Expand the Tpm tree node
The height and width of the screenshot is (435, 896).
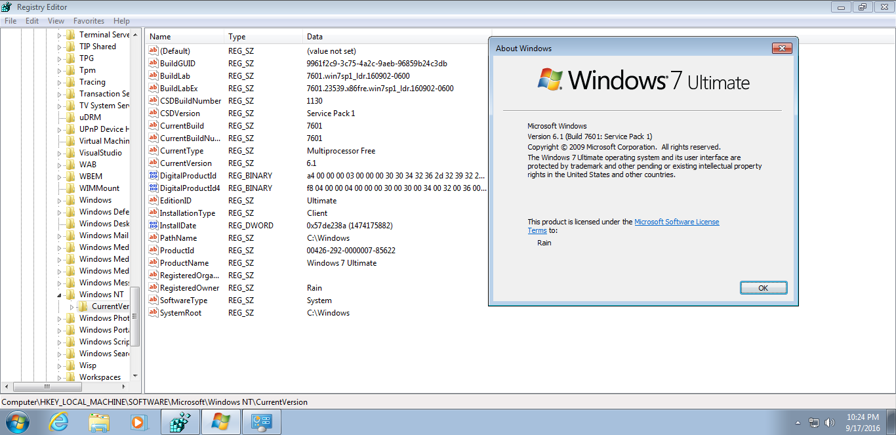[59, 70]
